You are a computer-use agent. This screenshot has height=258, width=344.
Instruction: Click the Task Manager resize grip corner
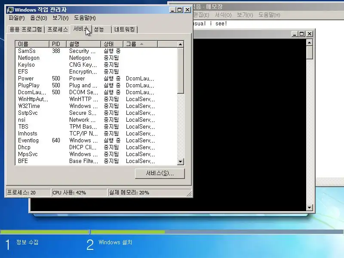[189, 193]
